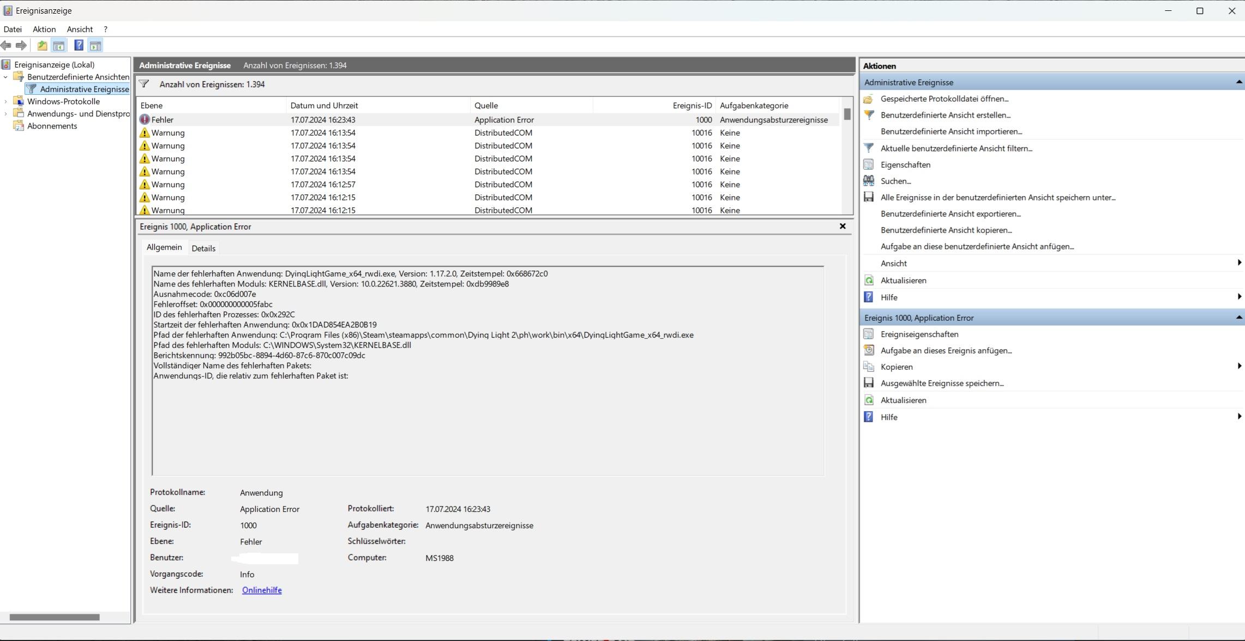Open the Ansicht submenu arrow in Aktionen
1245x641 pixels.
pos(1239,263)
